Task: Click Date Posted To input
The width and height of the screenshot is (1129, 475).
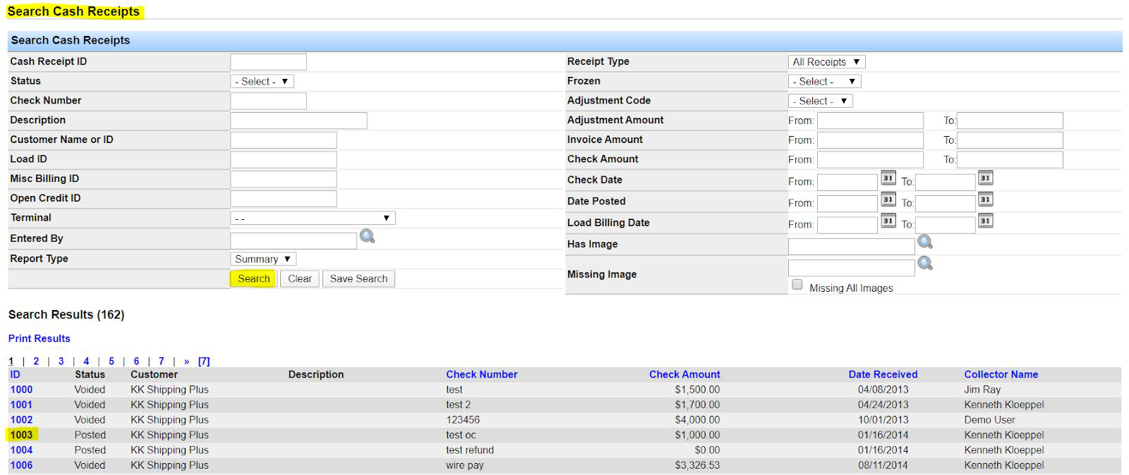Action: click(946, 204)
